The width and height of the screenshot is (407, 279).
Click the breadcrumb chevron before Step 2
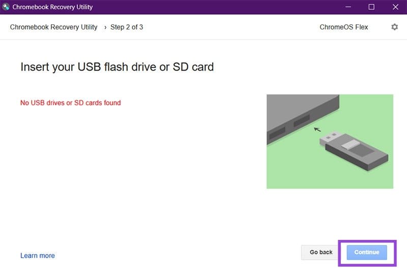point(105,27)
